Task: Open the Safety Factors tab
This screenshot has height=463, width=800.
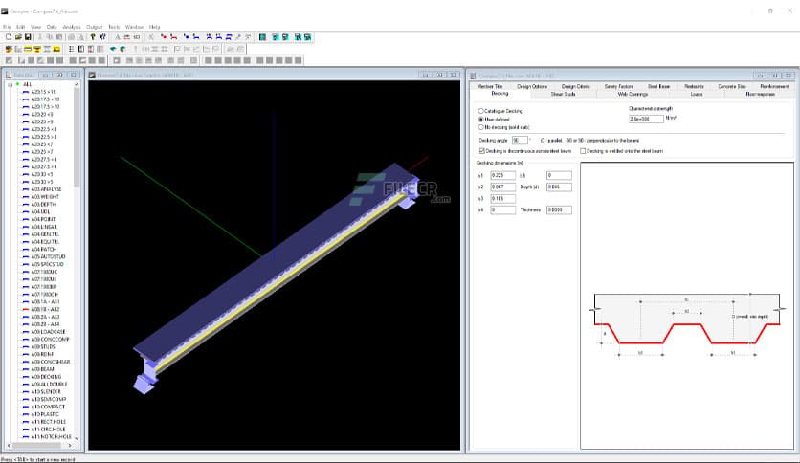Action: click(618, 87)
